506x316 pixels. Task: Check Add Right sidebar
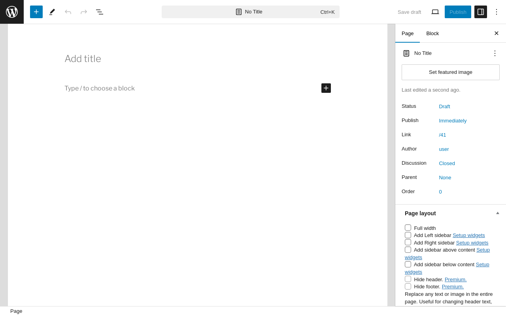[408, 242]
